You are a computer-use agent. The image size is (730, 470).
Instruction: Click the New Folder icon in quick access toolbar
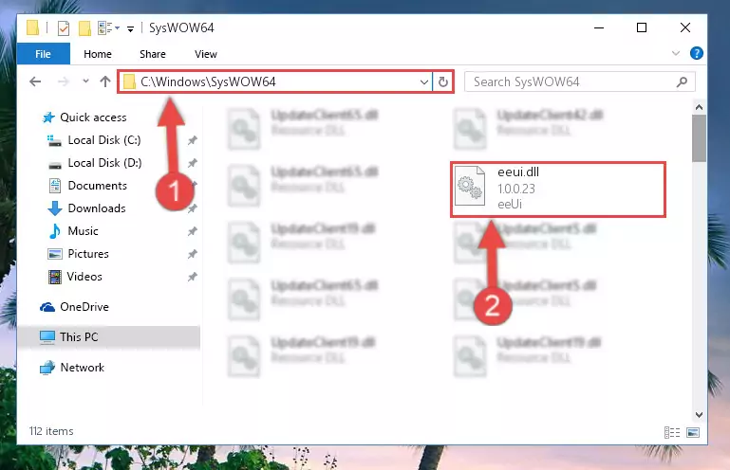click(84, 28)
